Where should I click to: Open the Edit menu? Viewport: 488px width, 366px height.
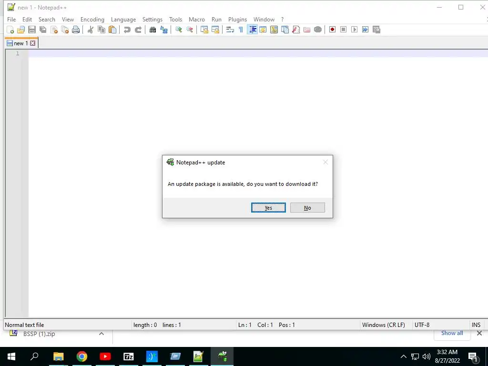tap(27, 19)
